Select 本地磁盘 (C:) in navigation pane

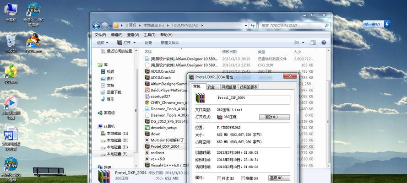pyautogui.click(x=114, y=133)
